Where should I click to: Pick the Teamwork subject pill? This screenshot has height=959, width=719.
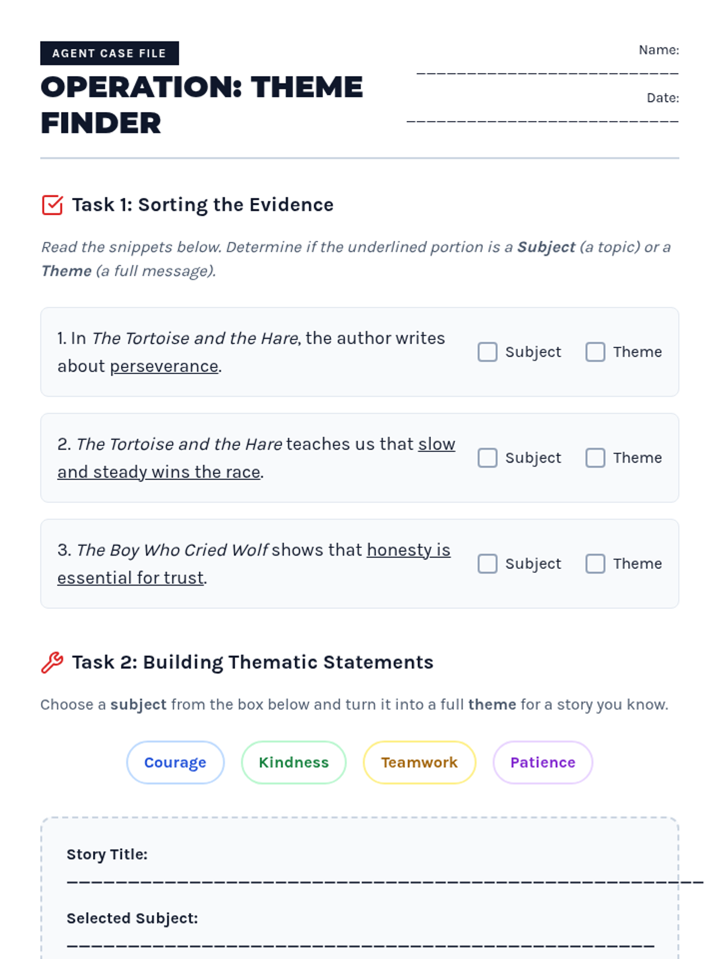(419, 762)
